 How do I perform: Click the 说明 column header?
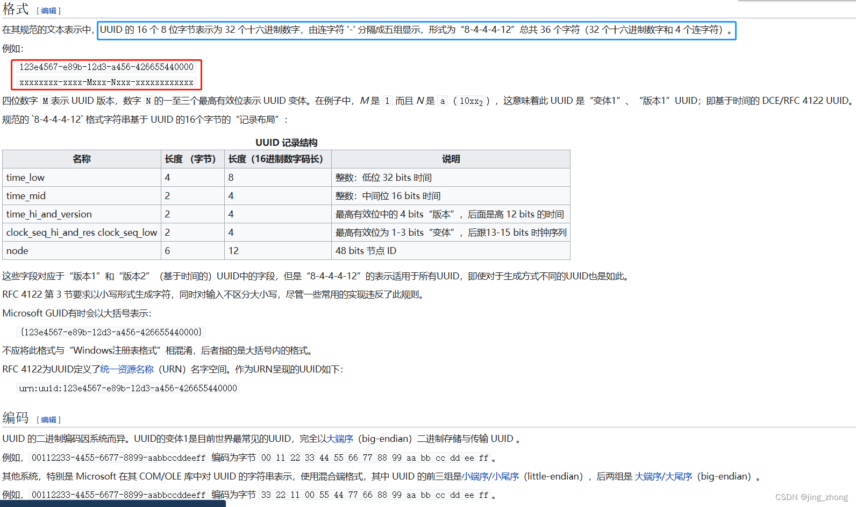(x=451, y=159)
